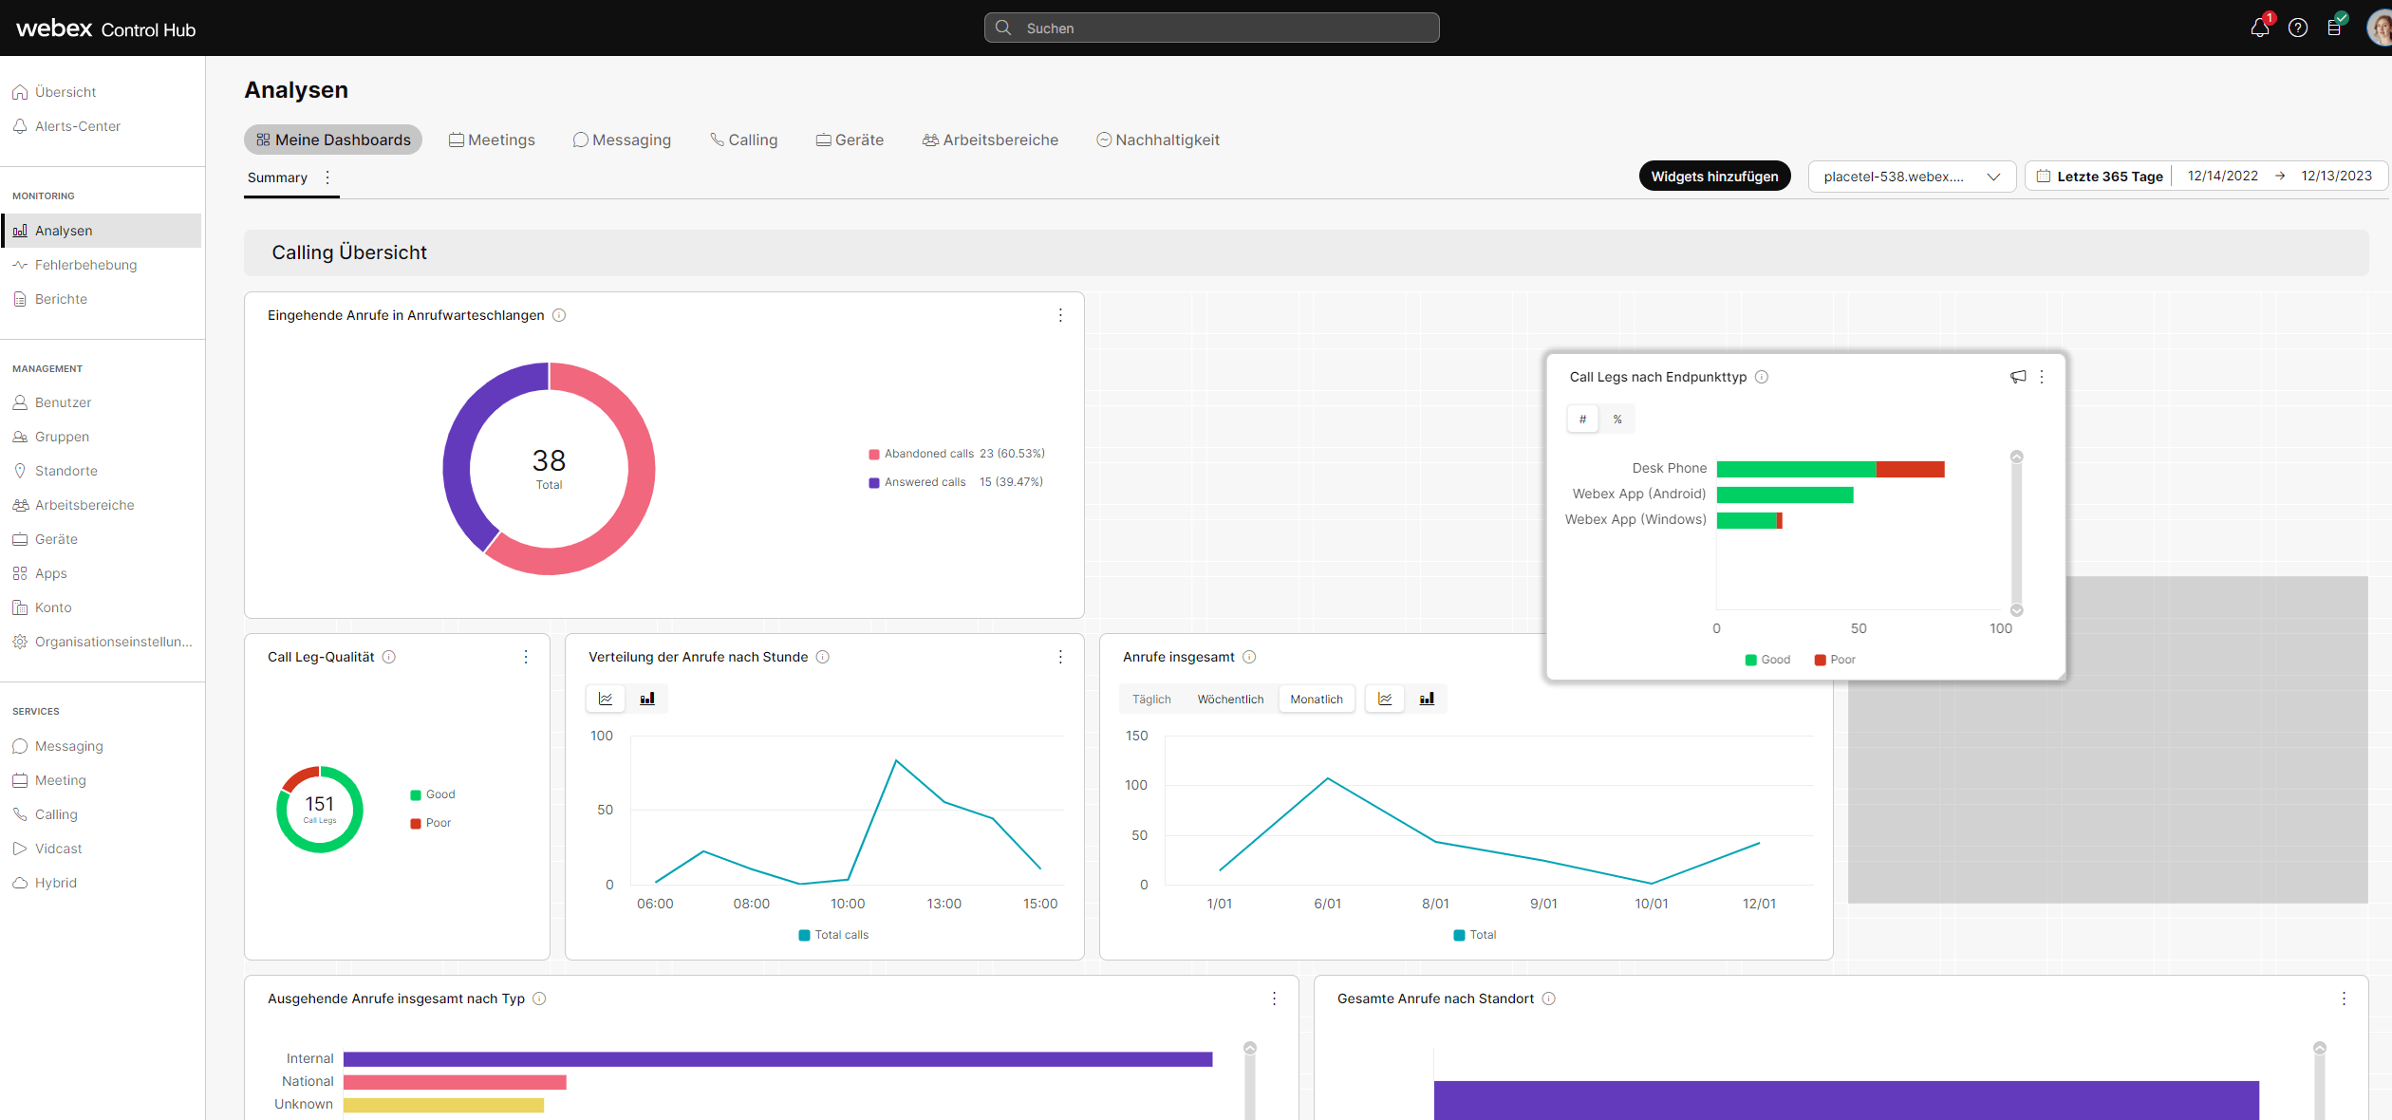This screenshot has width=2392, height=1120.
Task: Open the task list icon in header
Action: click(x=2334, y=28)
